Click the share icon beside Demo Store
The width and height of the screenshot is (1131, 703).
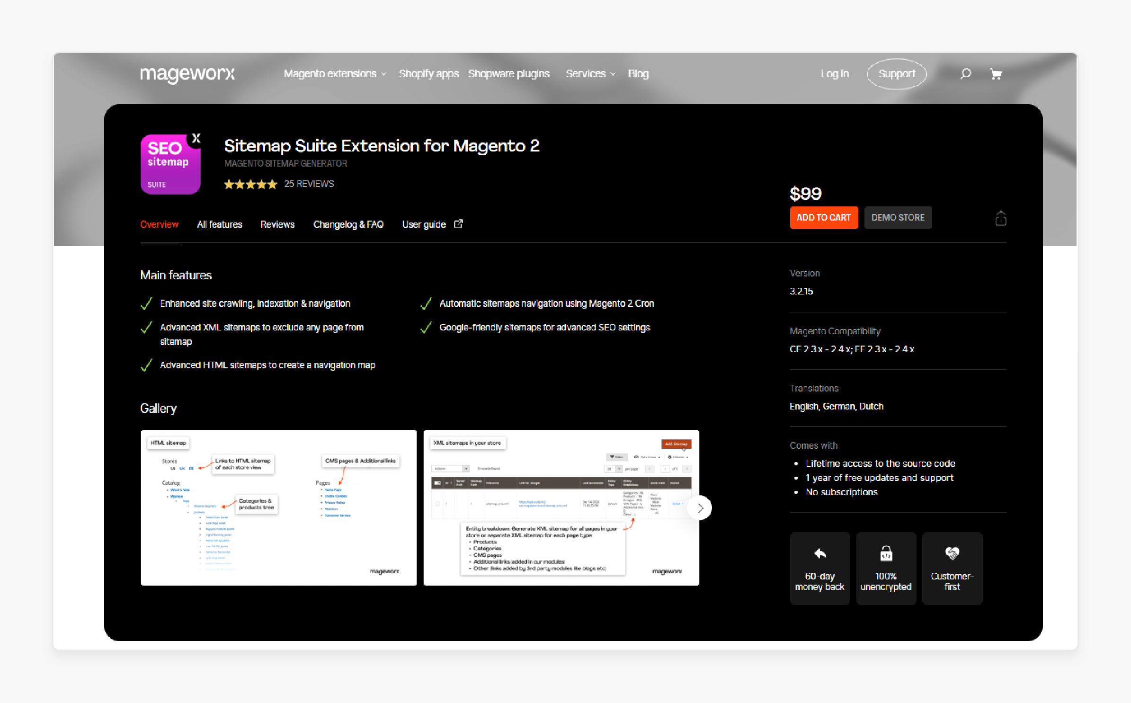click(x=1001, y=218)
